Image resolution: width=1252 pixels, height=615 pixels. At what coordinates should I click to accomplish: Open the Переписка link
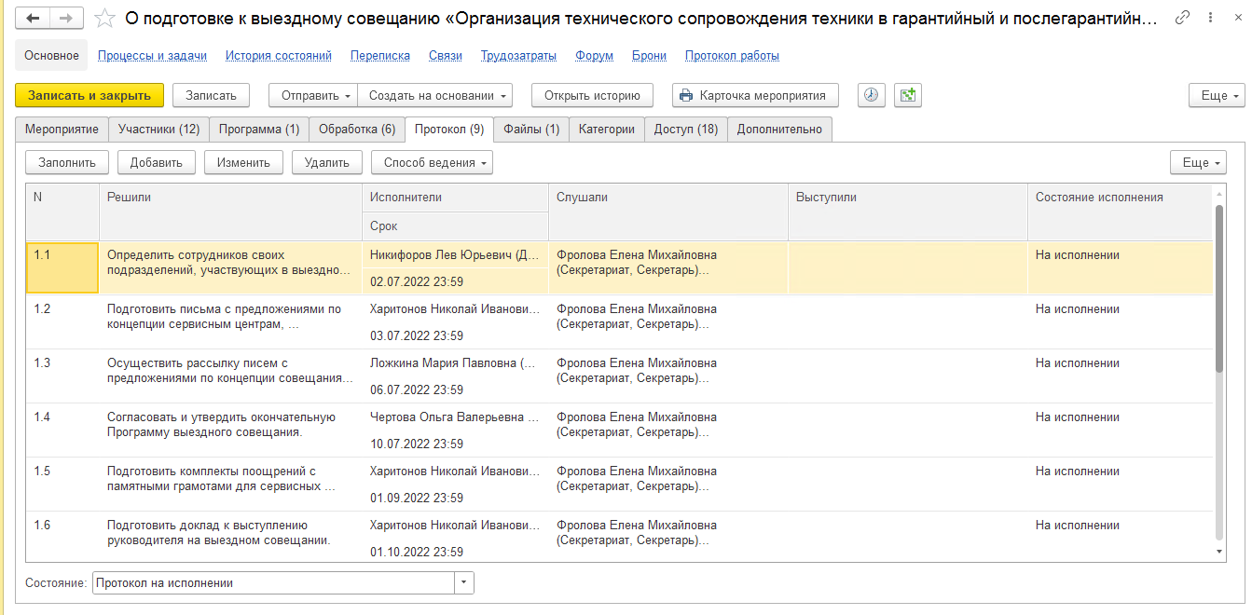point(380,56)
